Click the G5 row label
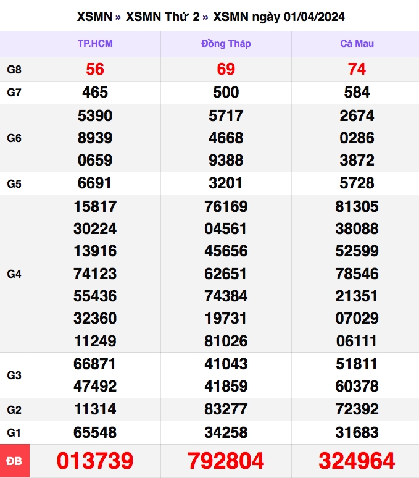 tap(14, 184)
